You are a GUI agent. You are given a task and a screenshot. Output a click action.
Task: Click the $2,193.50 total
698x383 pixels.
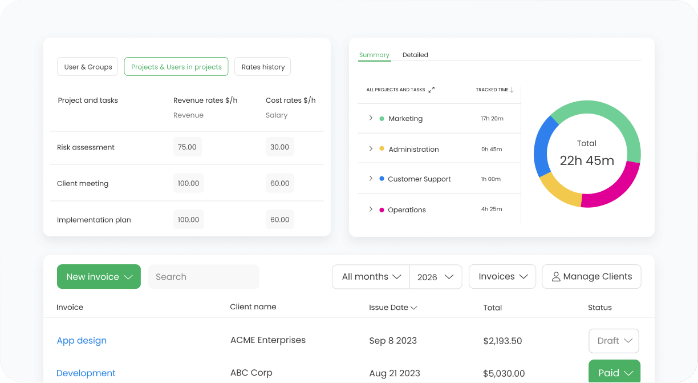coord(502,341)
